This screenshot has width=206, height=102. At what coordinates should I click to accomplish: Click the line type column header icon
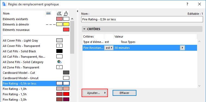pos(48,13)
